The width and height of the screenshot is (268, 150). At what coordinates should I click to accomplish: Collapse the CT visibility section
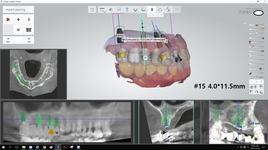pyautogui.click(x=253, y=77)
